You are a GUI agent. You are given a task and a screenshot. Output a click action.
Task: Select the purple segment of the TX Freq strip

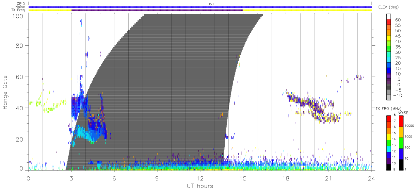tap(157, 10)
